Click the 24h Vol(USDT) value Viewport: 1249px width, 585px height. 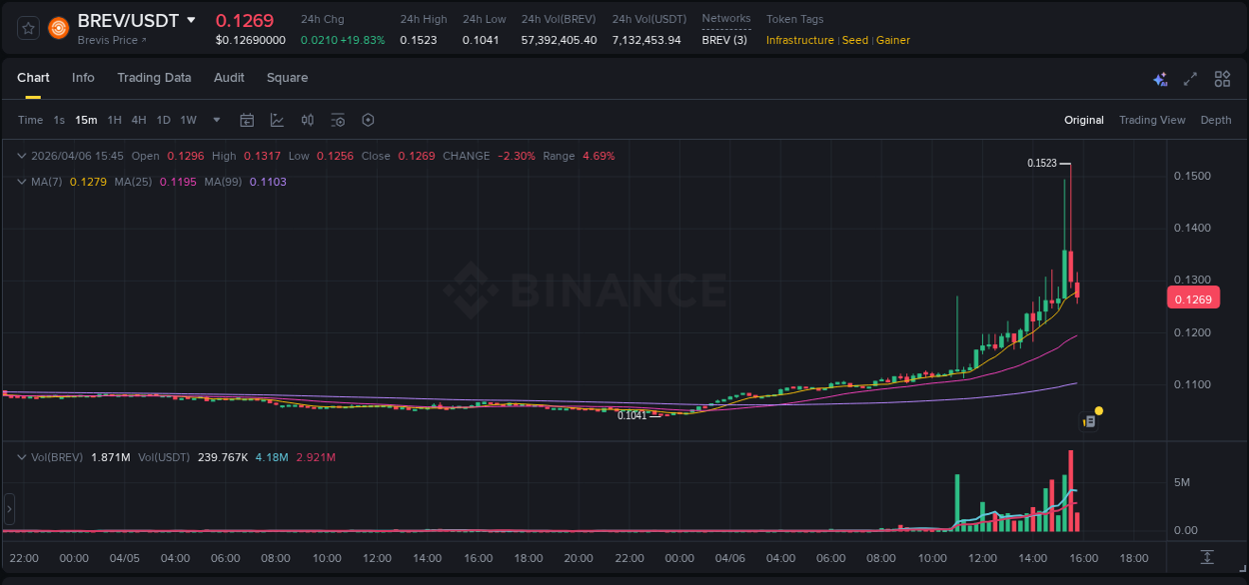coord(646,40)
